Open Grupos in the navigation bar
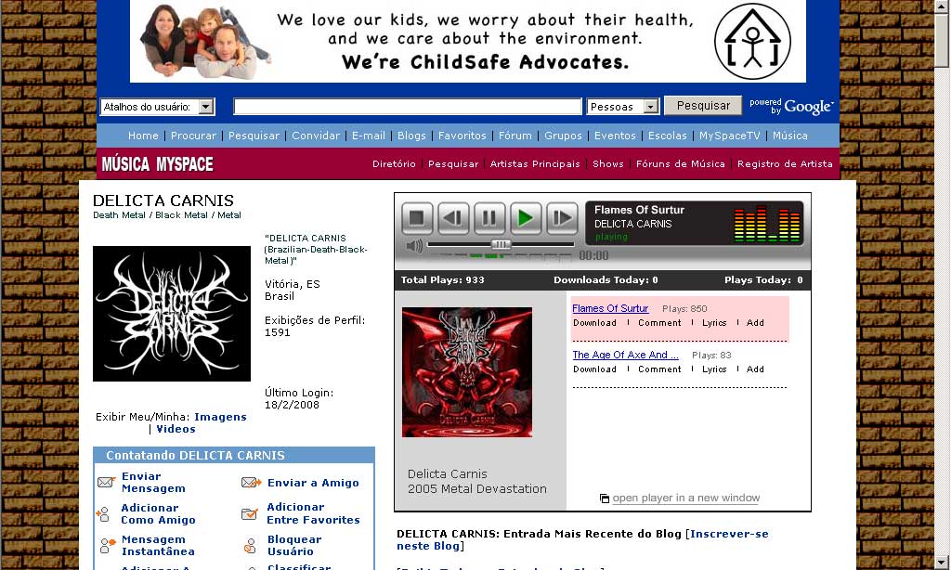951x570 pixels. (x=563, y=136)
